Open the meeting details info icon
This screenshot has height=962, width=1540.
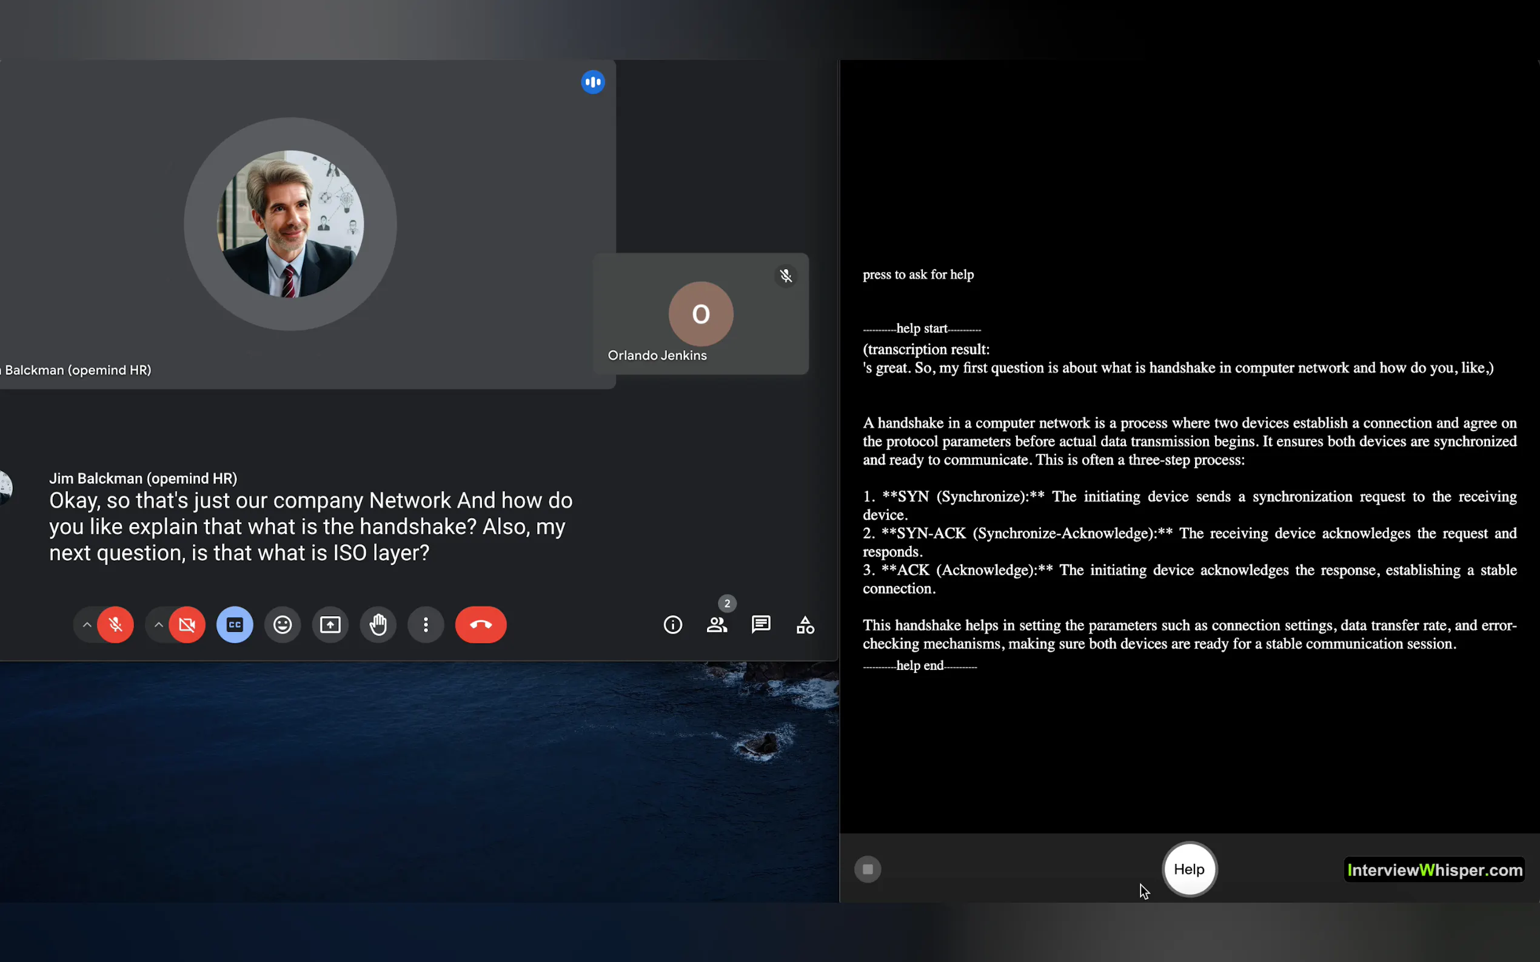tap(673, 625)
